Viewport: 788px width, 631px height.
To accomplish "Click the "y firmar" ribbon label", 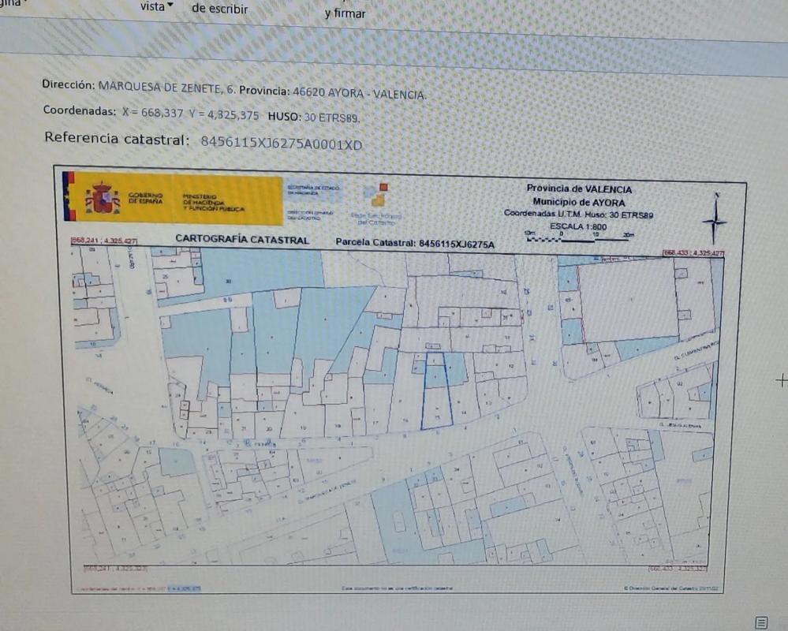I will click(345, 13).
